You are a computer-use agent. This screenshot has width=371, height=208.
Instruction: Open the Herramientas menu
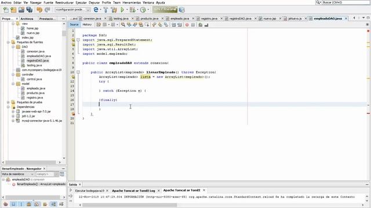pos(132,2)
